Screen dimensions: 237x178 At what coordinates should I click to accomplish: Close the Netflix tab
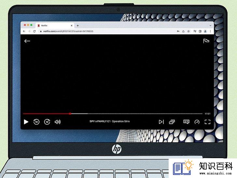tap(72, 25)
